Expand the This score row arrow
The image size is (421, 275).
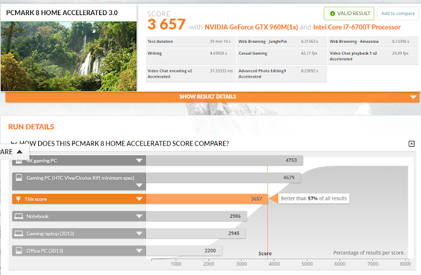[x=139, y=199]
